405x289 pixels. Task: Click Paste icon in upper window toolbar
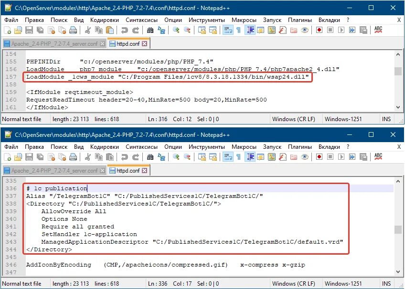pos(110,31)
